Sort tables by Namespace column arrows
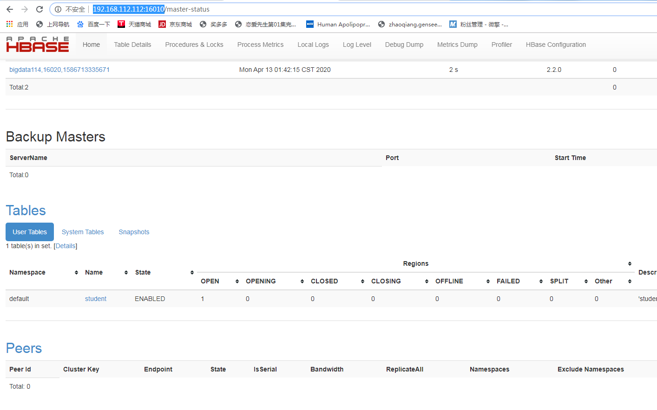Viewport: 657px width, 410px height. point(76,273)
